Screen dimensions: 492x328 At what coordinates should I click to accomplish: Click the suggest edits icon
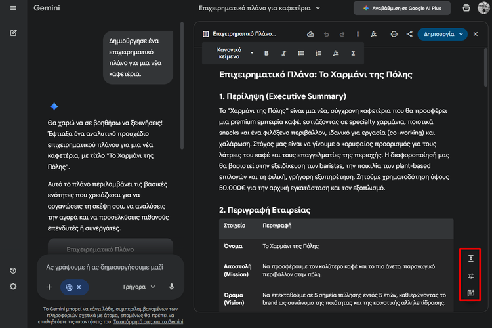tap(470, 293)
